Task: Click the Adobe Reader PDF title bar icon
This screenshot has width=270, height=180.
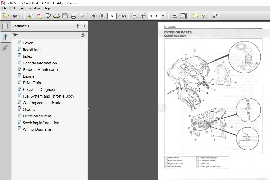Action: coord(3,3)
